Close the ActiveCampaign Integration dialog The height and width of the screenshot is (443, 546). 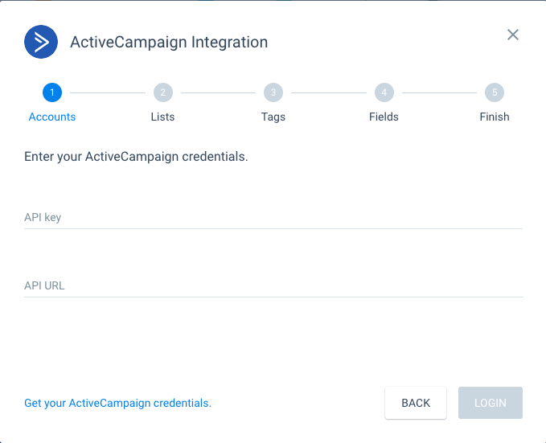point(512,35)
